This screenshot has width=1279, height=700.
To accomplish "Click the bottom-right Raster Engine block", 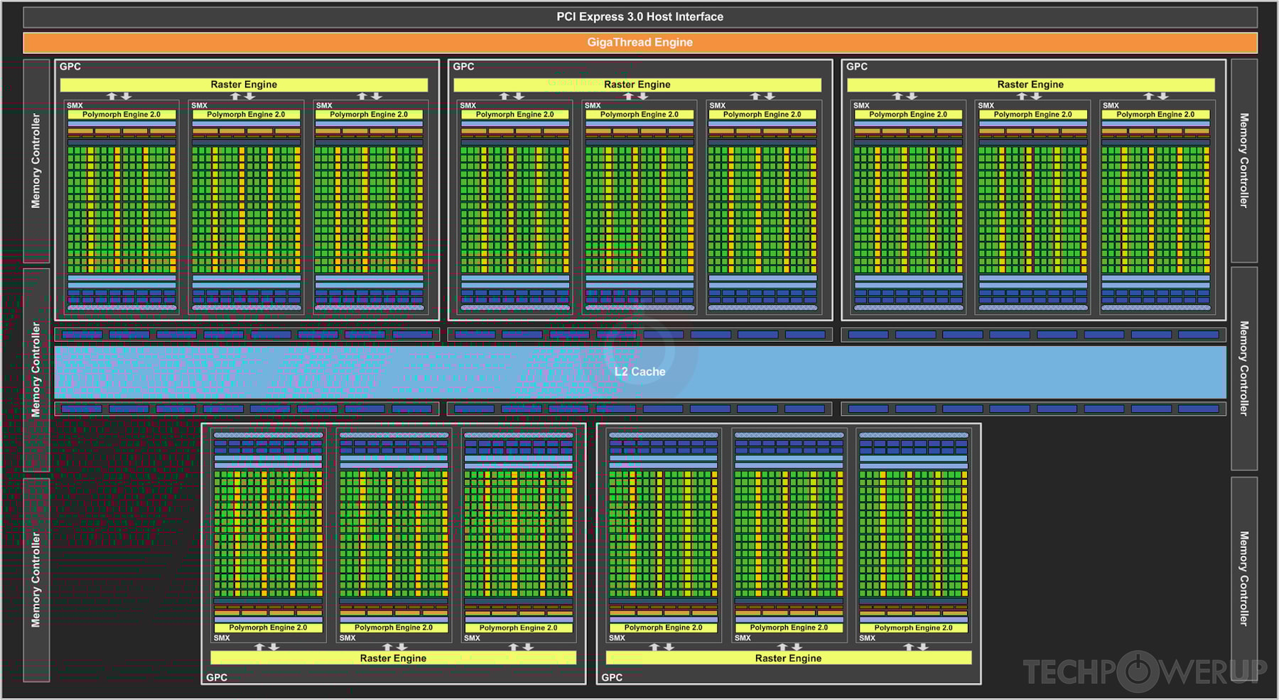I will point(789,658).
